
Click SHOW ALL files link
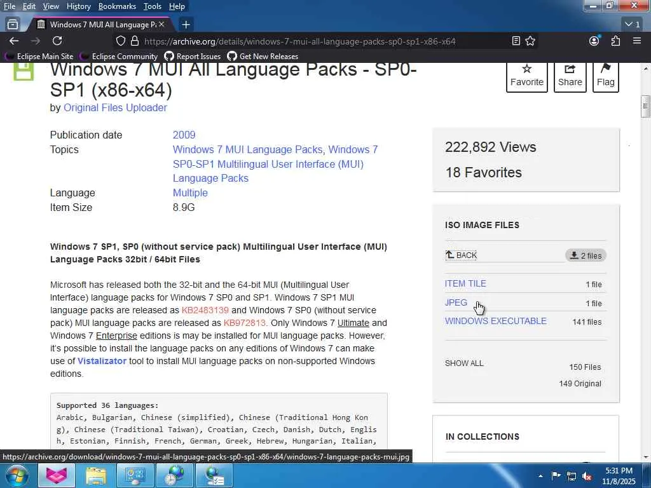coord(464,363)
